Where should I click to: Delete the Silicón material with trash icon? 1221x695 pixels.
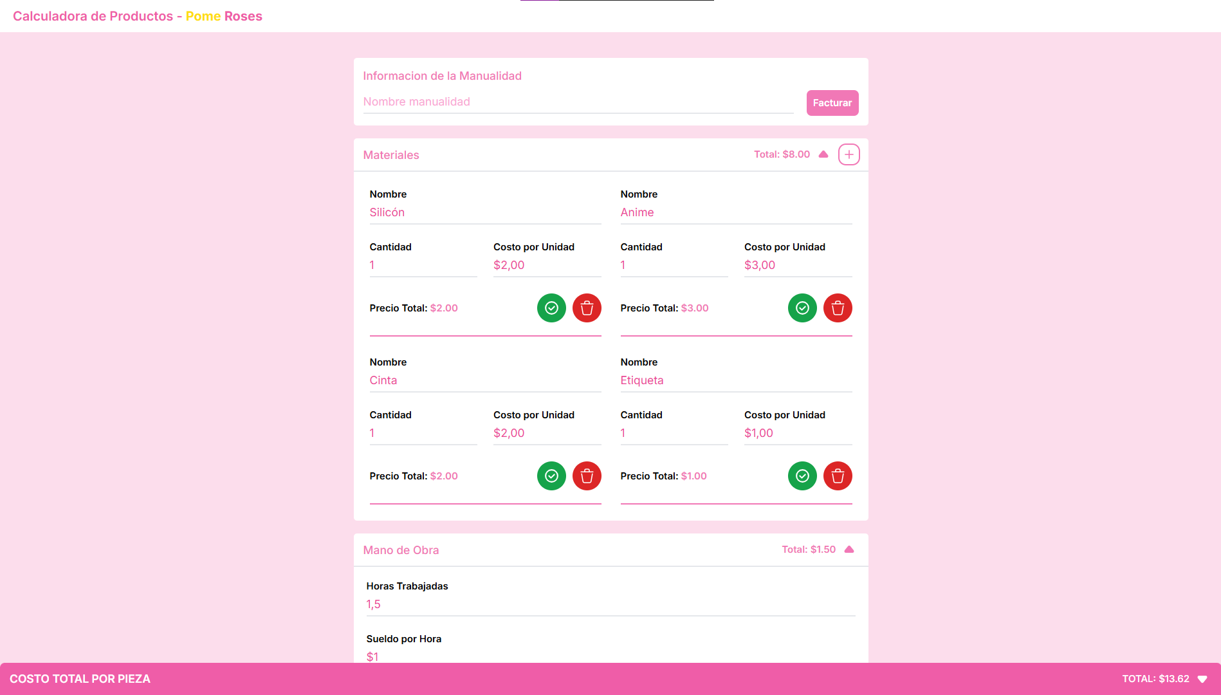click(x=587, y=308)
